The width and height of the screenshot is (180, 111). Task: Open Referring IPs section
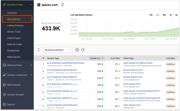point(14,57)
